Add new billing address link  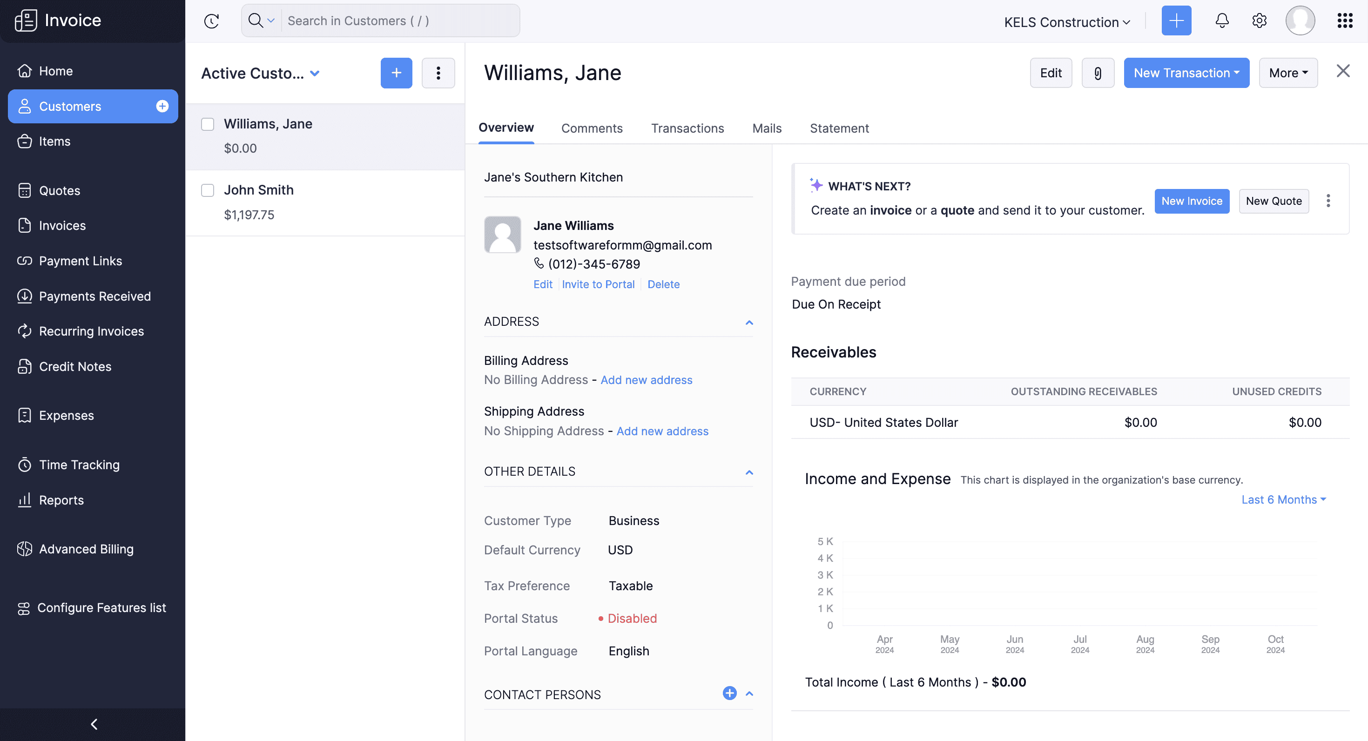point(646,380)
